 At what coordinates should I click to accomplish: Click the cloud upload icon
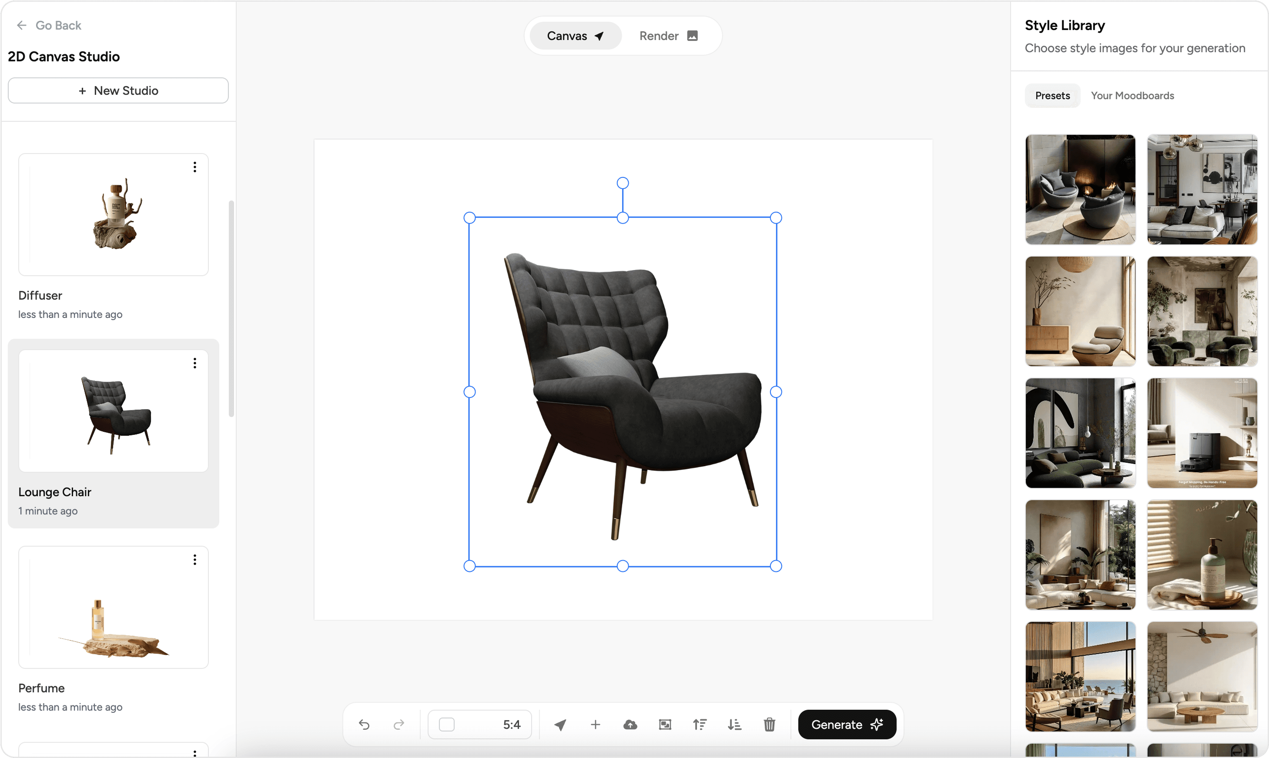click(x=630, y=724)
